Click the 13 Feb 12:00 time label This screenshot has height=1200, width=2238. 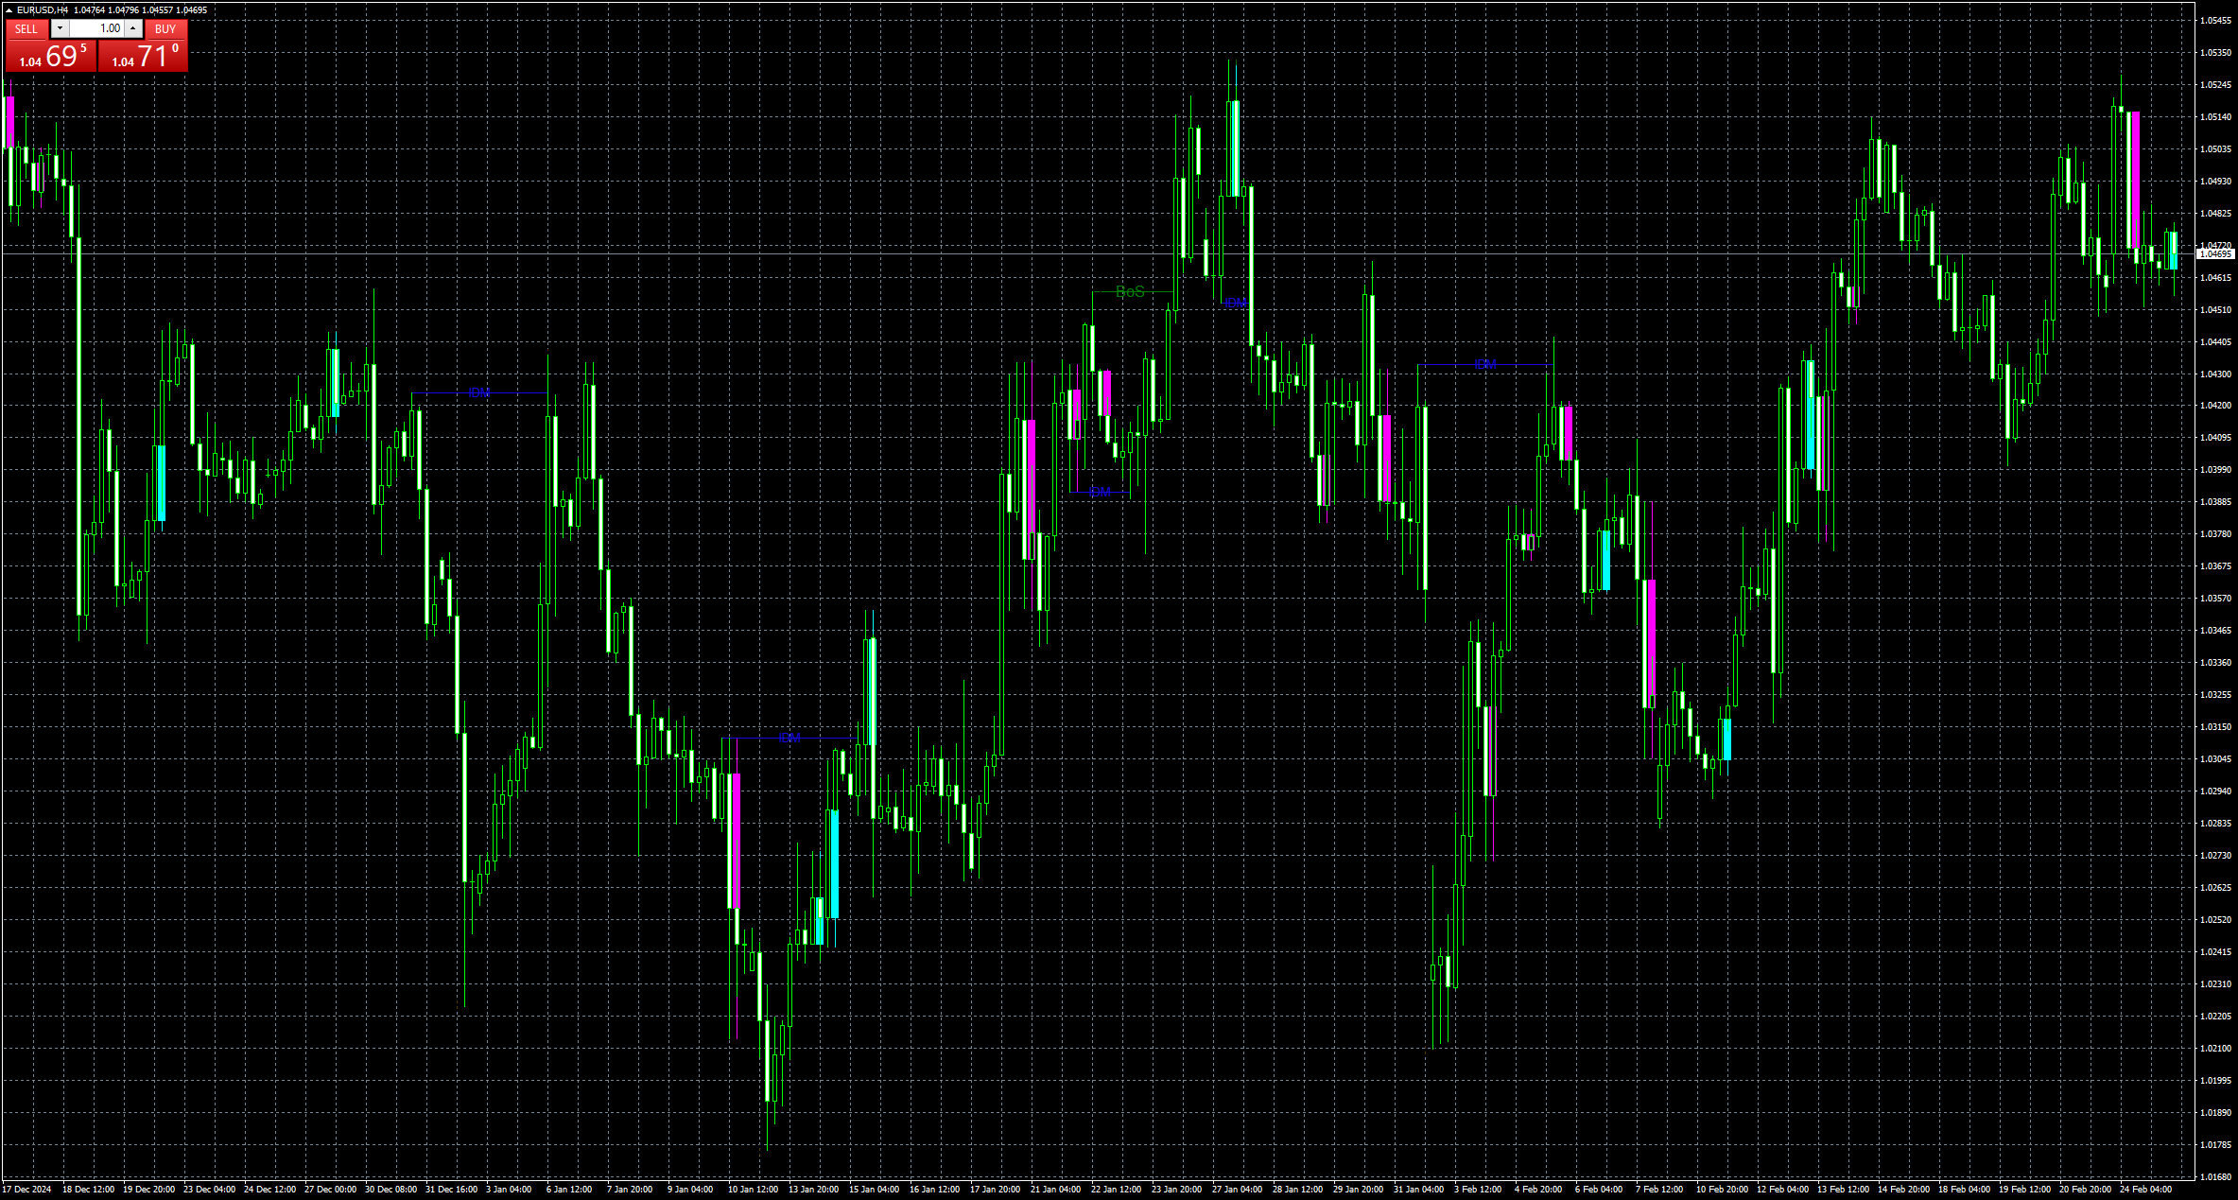click(1843, 1190)
